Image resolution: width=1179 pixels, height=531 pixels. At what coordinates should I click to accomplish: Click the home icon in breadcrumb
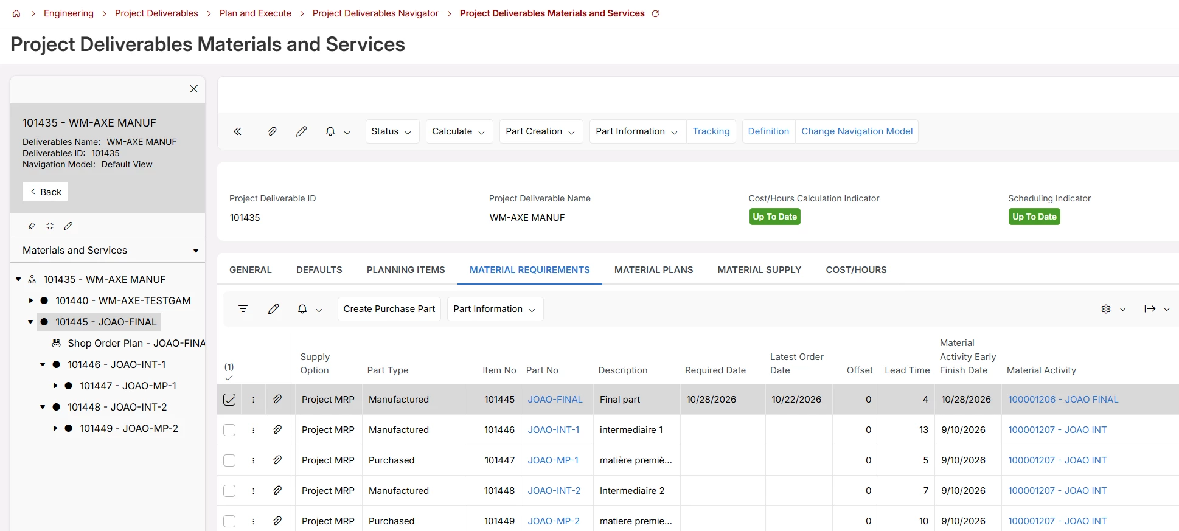[16, 13]
